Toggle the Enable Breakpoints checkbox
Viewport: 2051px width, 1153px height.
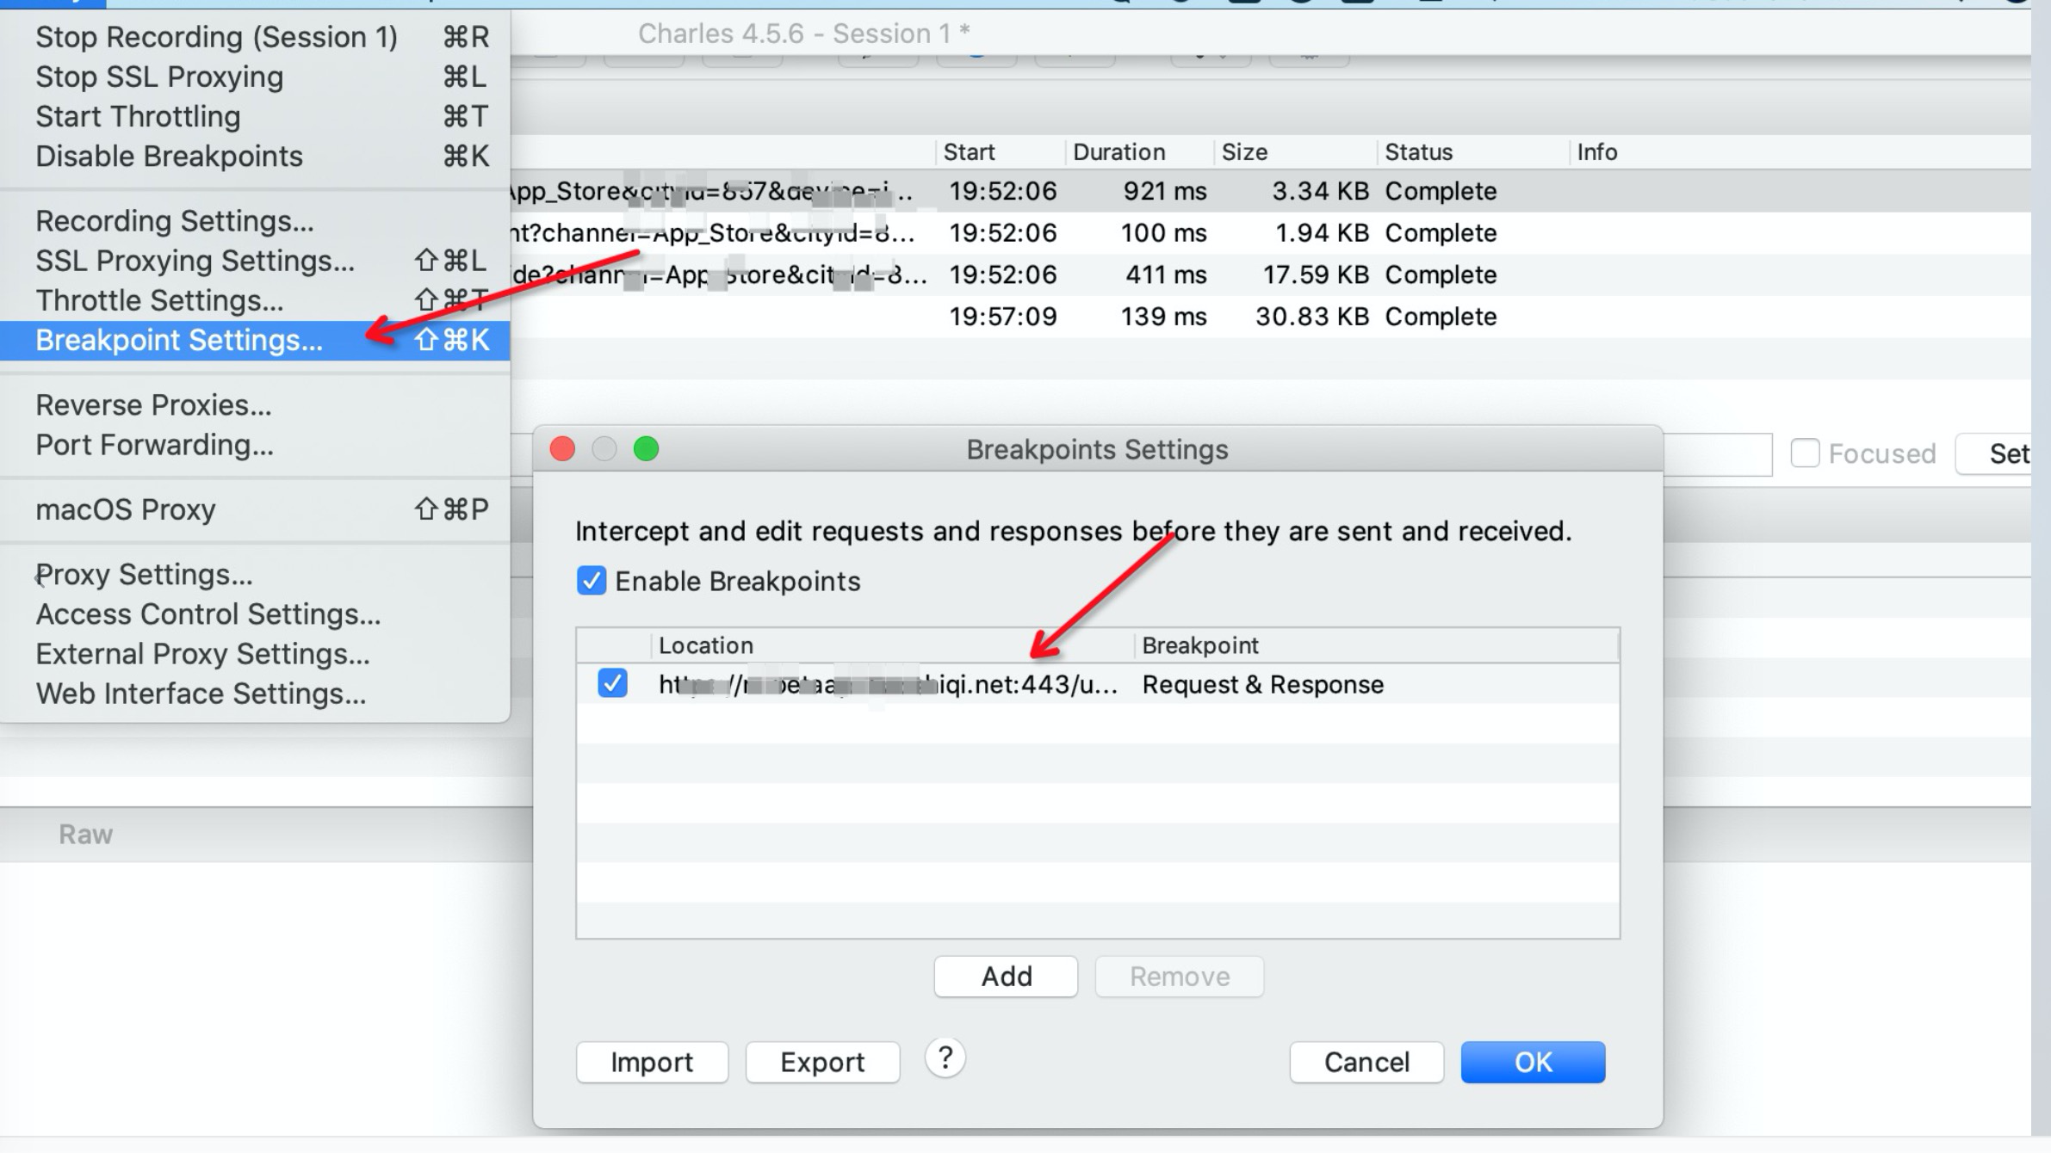[592, 581]
